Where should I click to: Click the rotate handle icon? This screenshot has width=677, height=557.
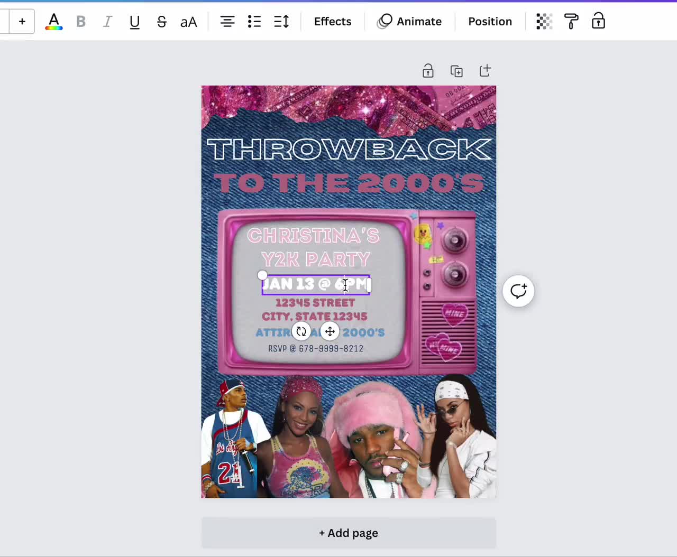pyautogui.click(x=301, y=331)
